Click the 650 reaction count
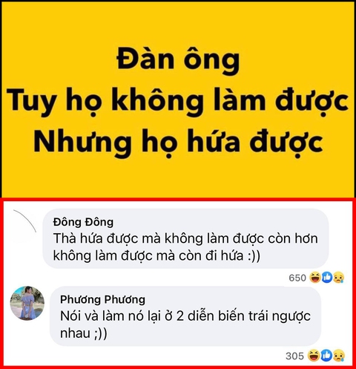356x369 pixels. [x=297, y=278]
